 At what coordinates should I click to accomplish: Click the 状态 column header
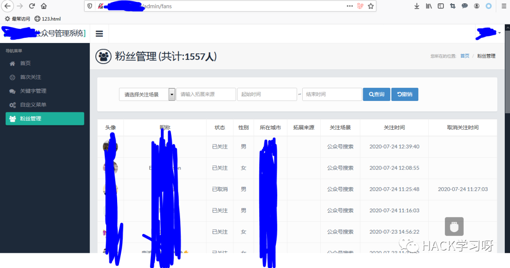[220, 128]
